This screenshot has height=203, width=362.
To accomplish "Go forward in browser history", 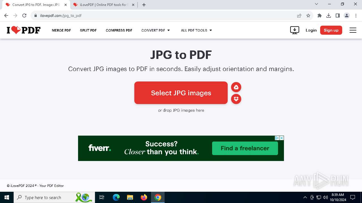I will pos(15,16).
